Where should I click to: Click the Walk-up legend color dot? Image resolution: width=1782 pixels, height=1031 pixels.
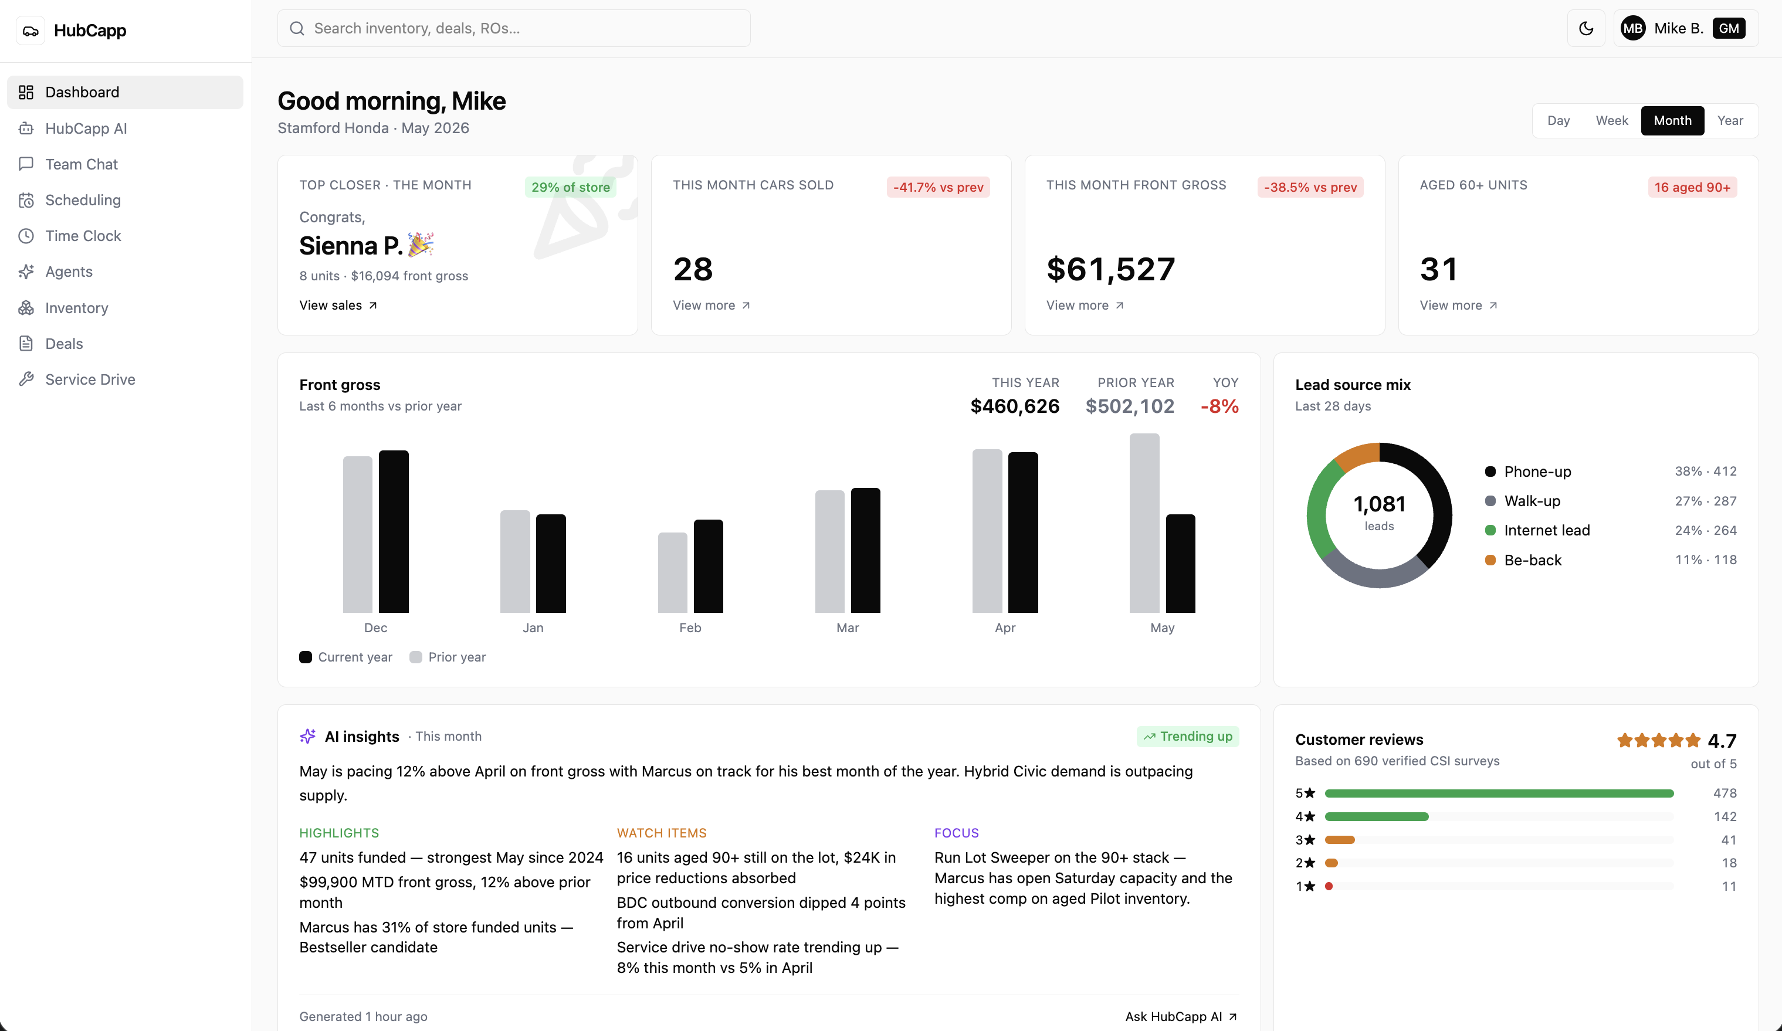click(x=1490, y=501)
